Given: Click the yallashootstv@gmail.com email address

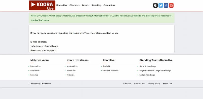Looking at the screenshot, I should tap(44, 46).
